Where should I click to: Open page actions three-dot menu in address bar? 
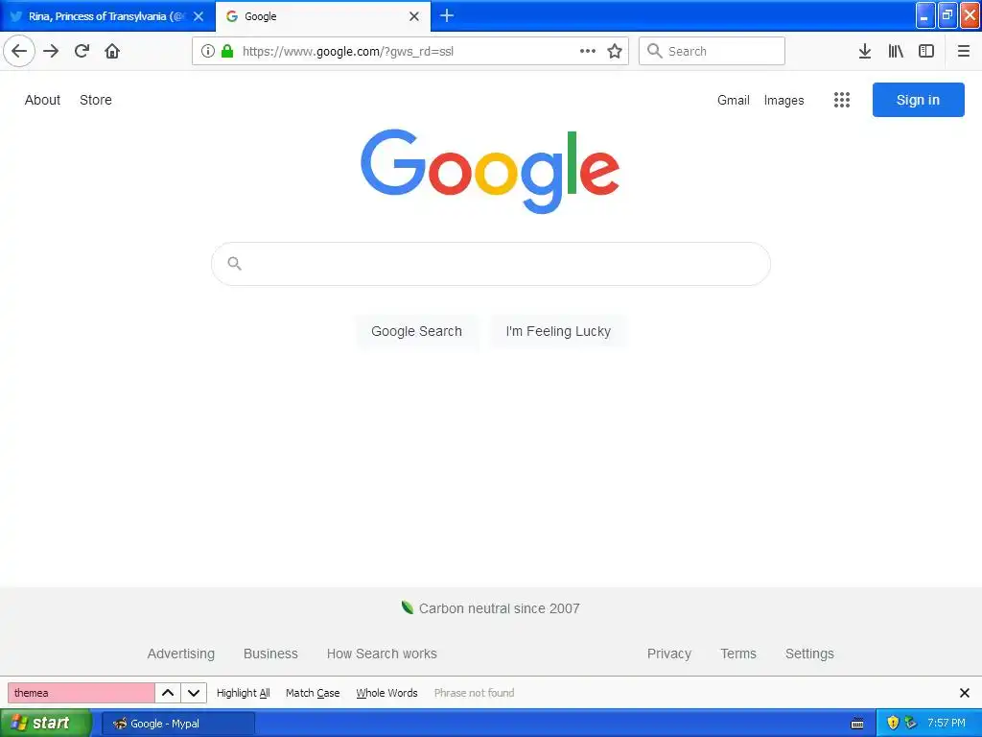[x=588, y=52]
